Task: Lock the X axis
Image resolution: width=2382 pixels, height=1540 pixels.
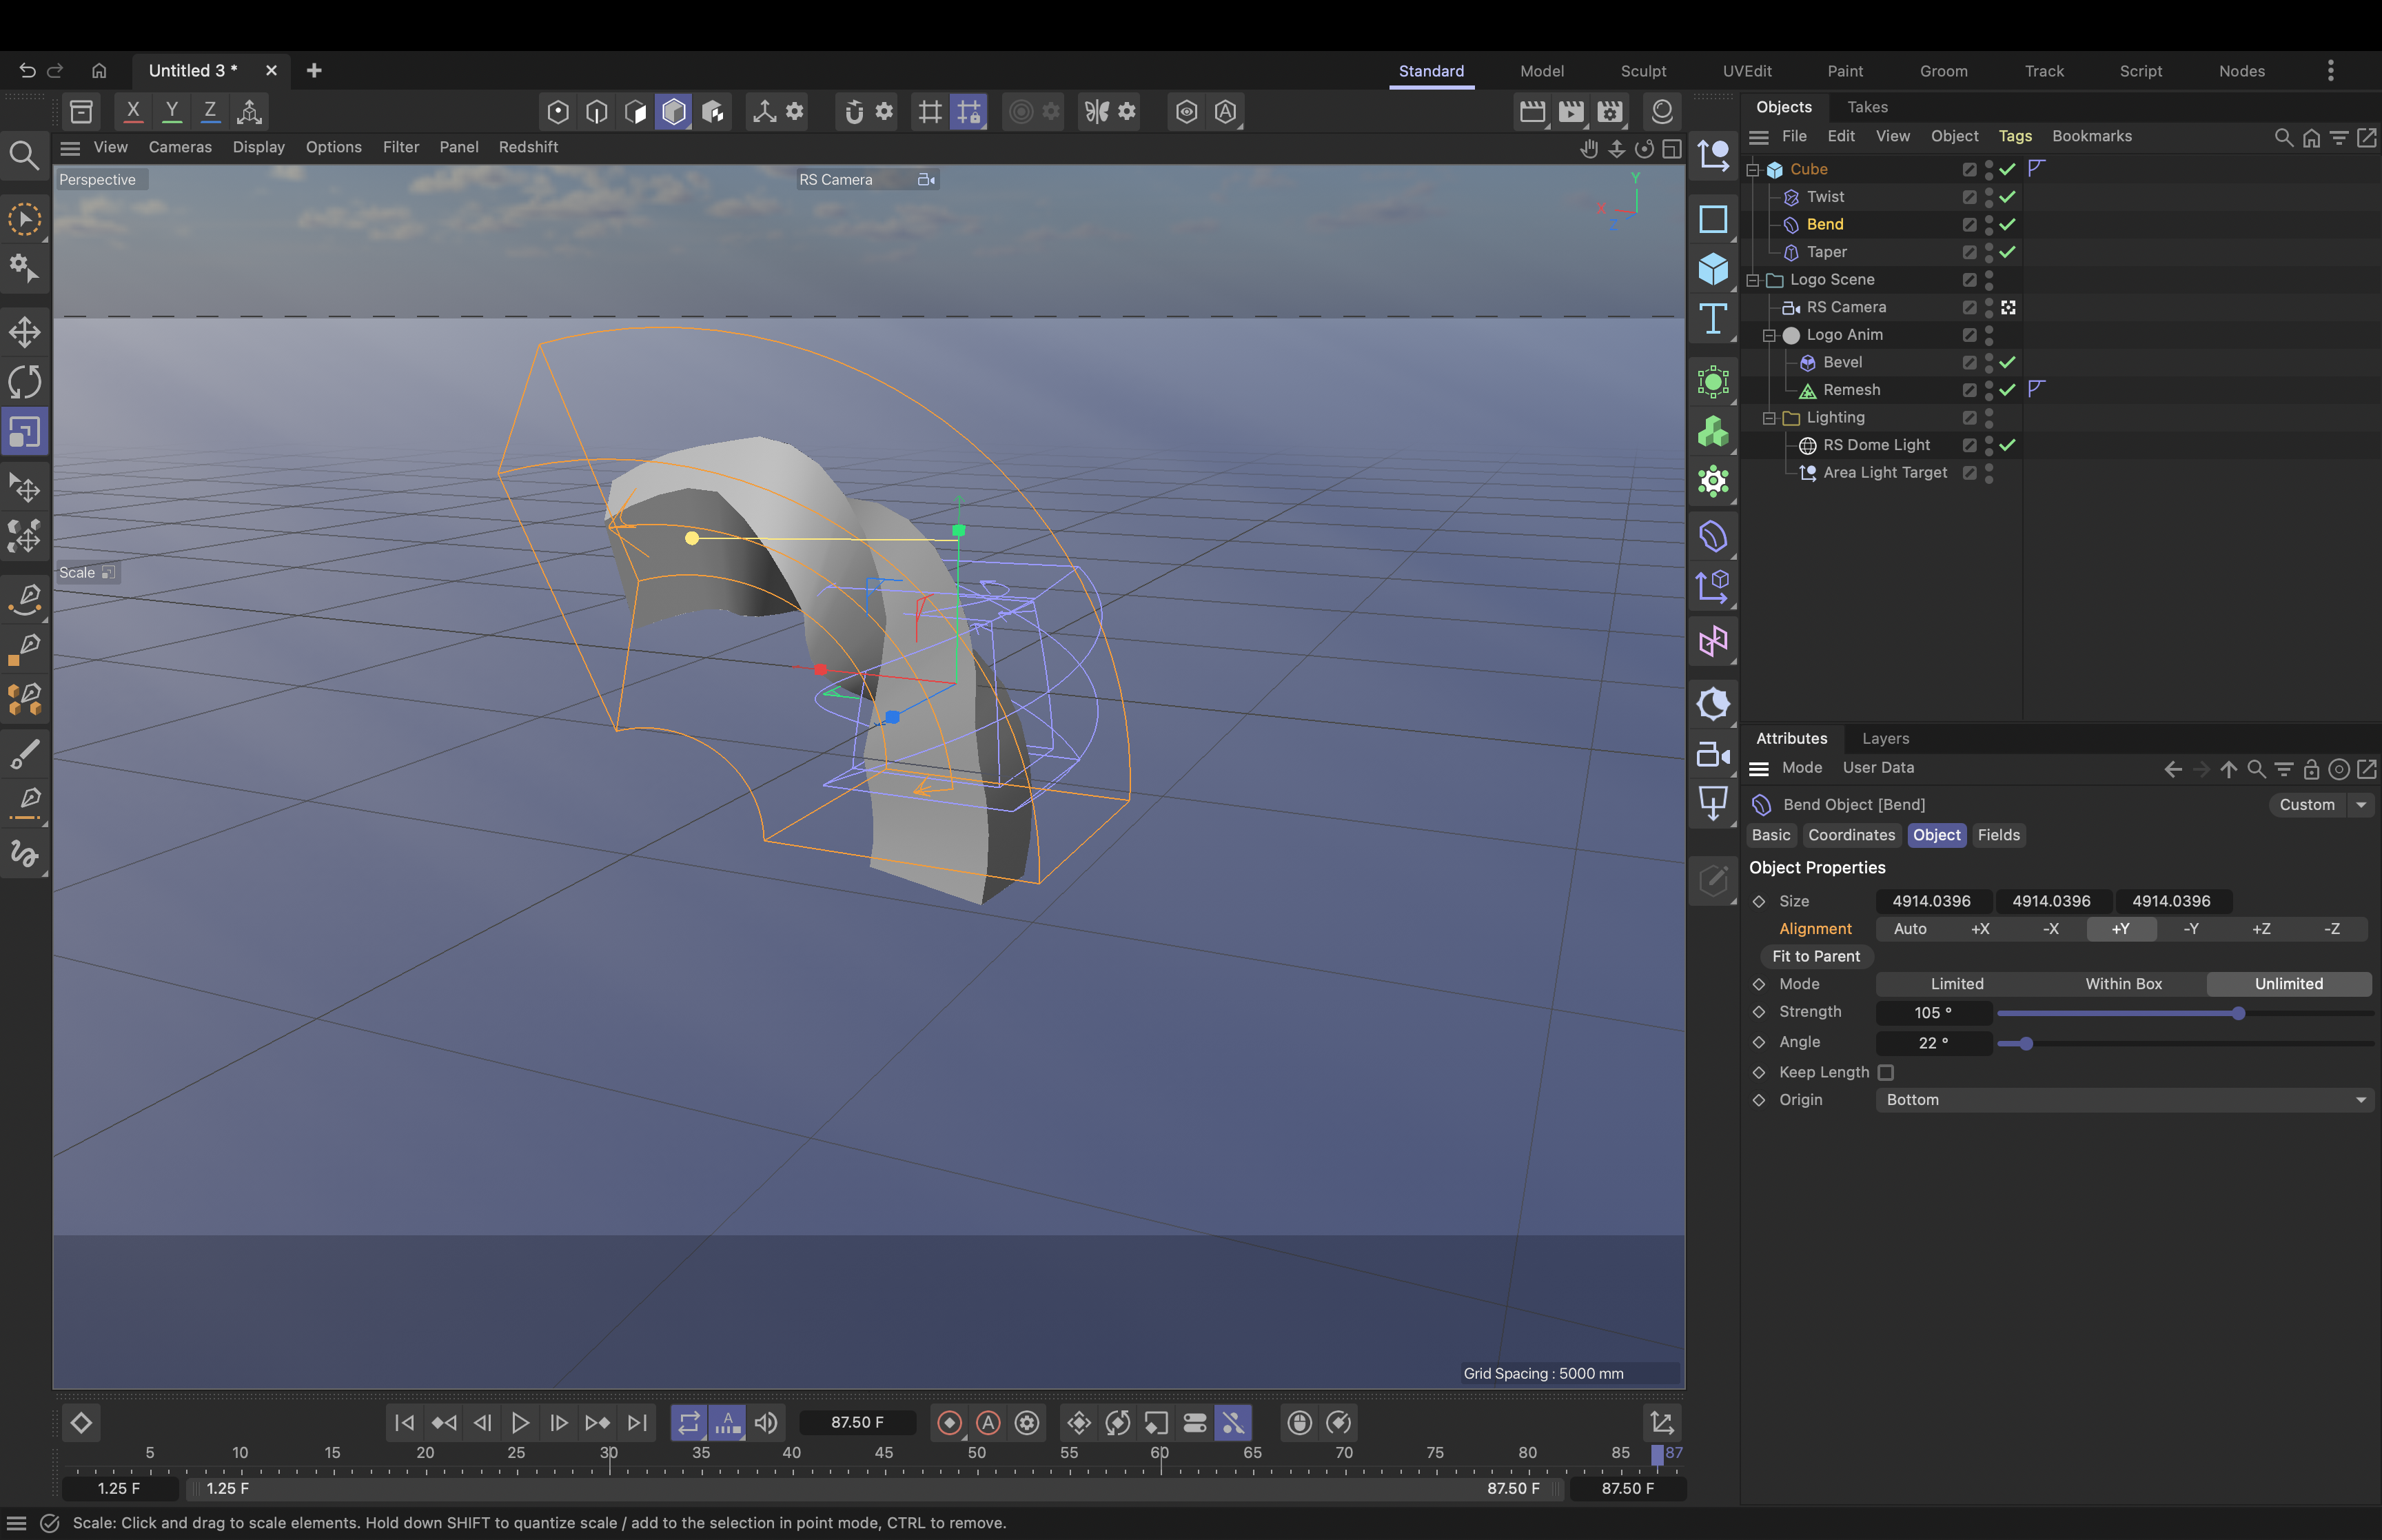Action: (132, 111)
